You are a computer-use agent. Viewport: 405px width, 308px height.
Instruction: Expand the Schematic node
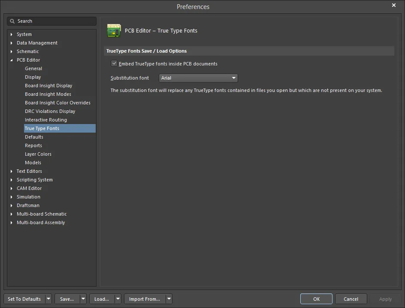[x=11, y=51]
